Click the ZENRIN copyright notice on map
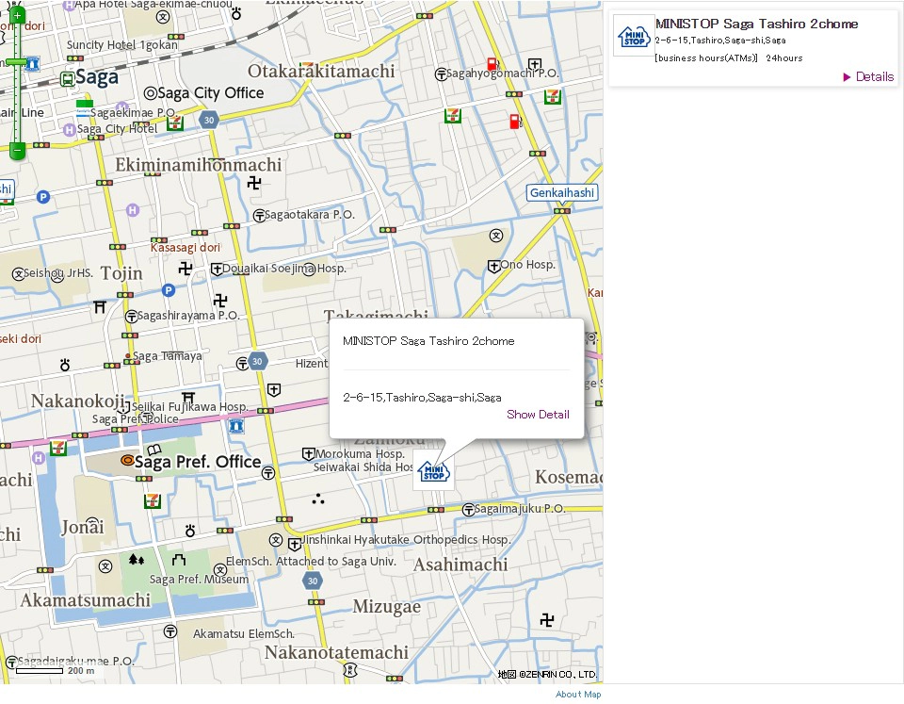The image size is (904, 704). pos(547,674)
